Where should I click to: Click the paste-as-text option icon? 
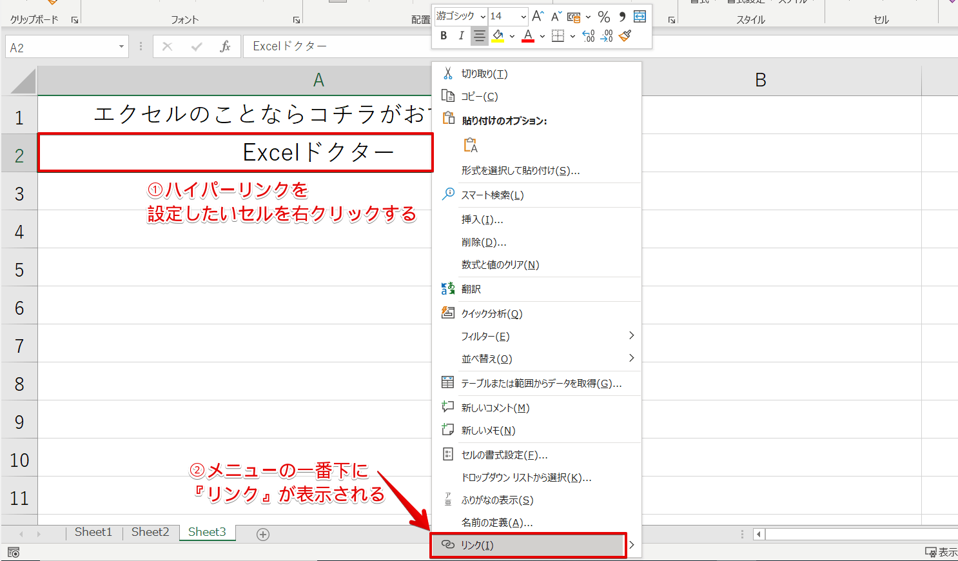coord(471,145)
